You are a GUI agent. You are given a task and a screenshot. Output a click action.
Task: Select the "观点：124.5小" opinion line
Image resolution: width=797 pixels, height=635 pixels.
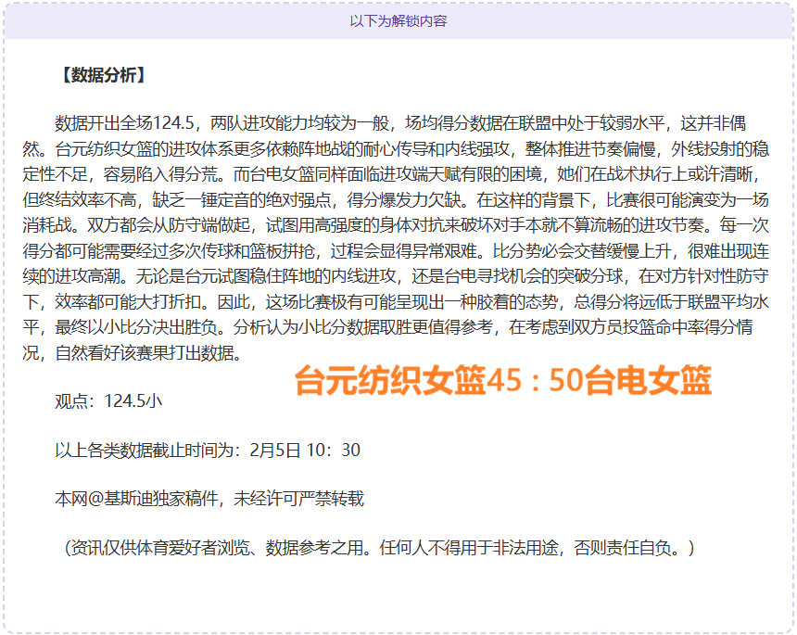point(108,401)
